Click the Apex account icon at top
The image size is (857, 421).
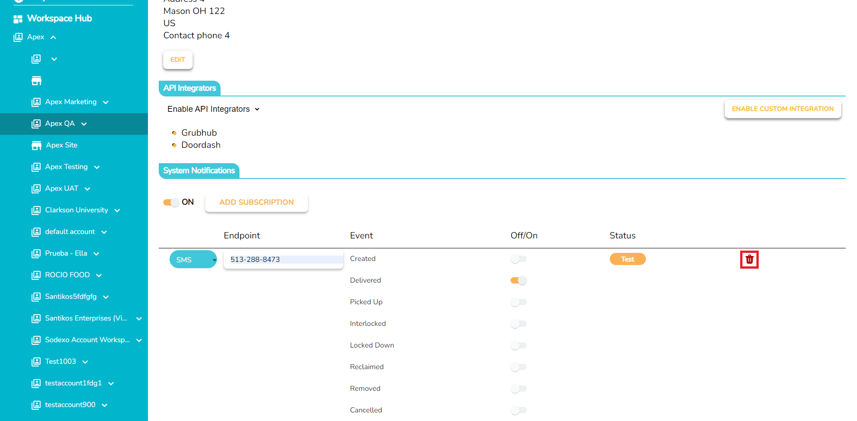pos(18,37)
